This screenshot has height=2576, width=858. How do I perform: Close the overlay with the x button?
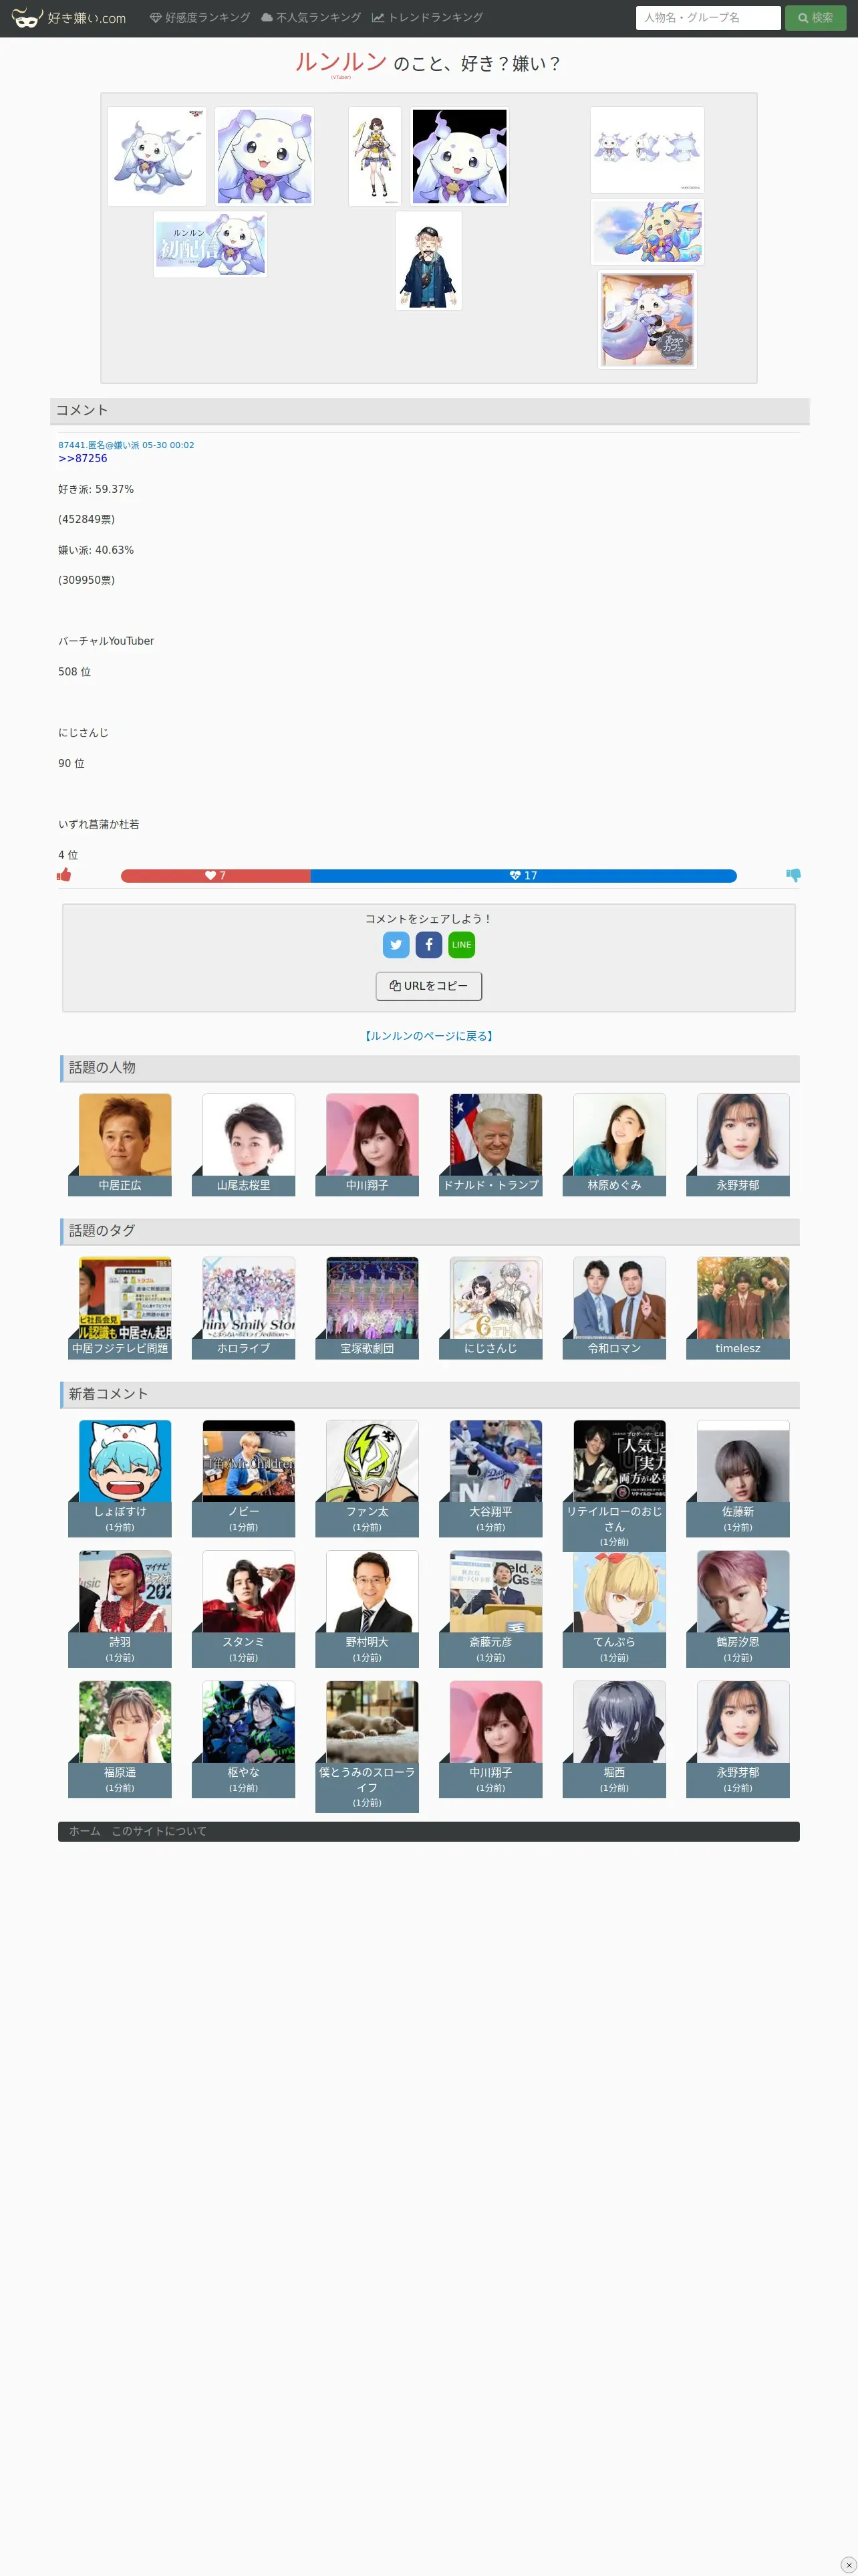click(848, 2565)
